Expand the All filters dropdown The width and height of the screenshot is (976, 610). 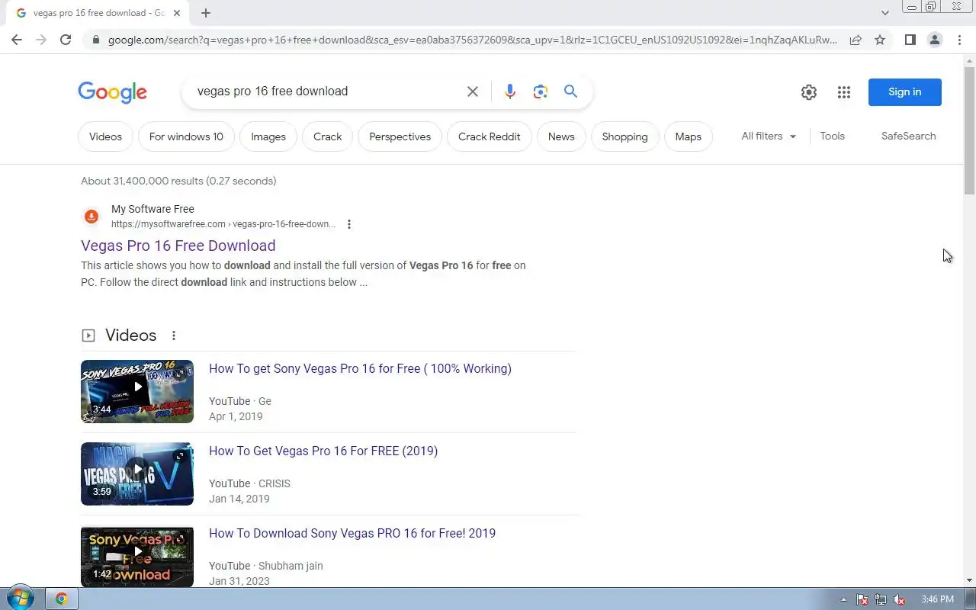coord(769,136)
